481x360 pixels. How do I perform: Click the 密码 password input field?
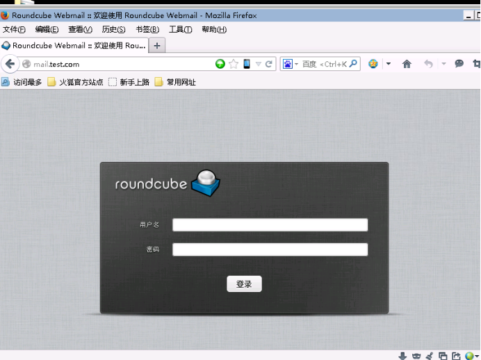coord(270,249)
